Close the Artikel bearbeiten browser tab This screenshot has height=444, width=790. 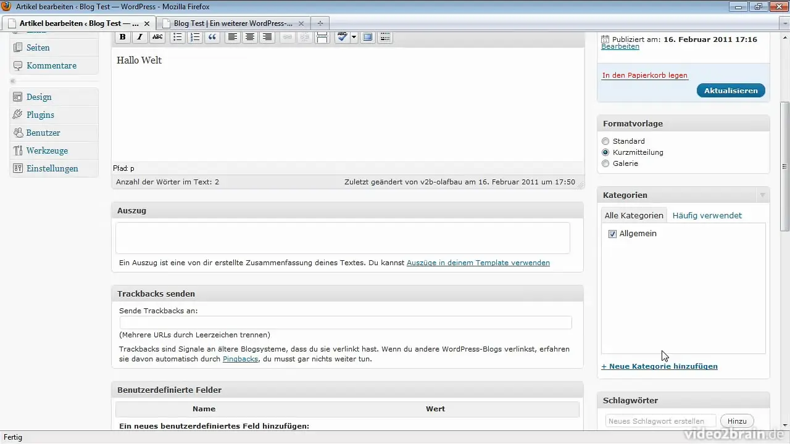(x=147, y=23)
